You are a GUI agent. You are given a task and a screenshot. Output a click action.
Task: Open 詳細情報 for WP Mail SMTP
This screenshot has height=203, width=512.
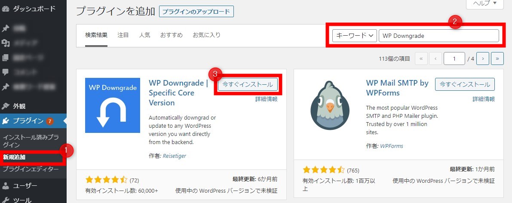pos(484,99)
